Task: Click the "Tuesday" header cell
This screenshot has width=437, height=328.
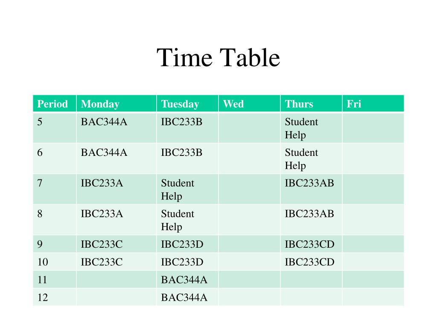Action: coord(180,104)
